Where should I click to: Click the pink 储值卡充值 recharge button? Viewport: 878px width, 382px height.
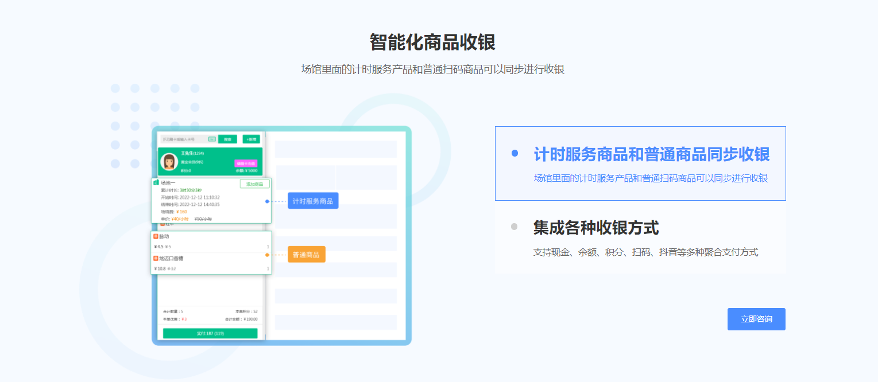point(246,163)
